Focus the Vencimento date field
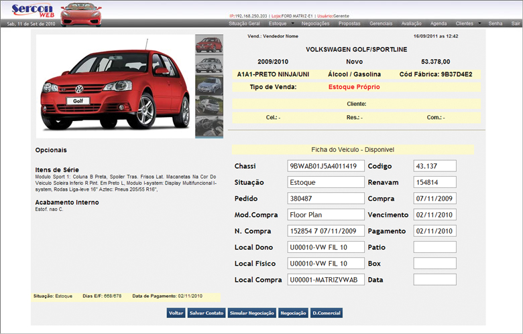 point(435,215)
